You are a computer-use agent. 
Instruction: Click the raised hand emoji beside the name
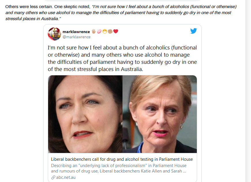coord(94,31)
